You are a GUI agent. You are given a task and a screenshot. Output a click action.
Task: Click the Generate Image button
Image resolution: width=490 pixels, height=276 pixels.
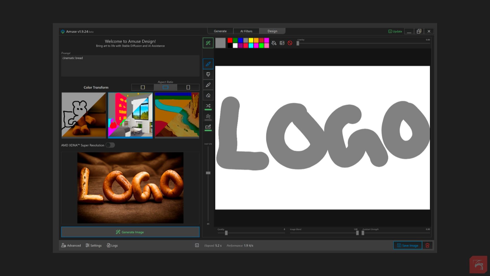pyautogui.click(x=130, y=232)
